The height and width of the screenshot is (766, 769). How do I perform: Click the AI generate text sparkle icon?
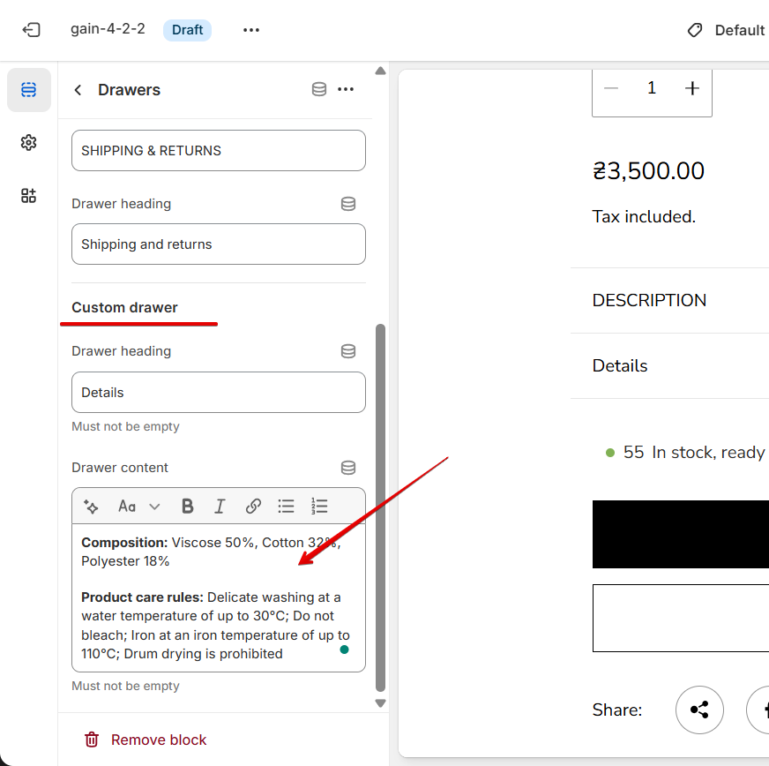[91, 506]
